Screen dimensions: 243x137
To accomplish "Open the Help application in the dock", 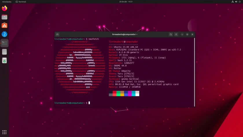I will pos(4,34).
